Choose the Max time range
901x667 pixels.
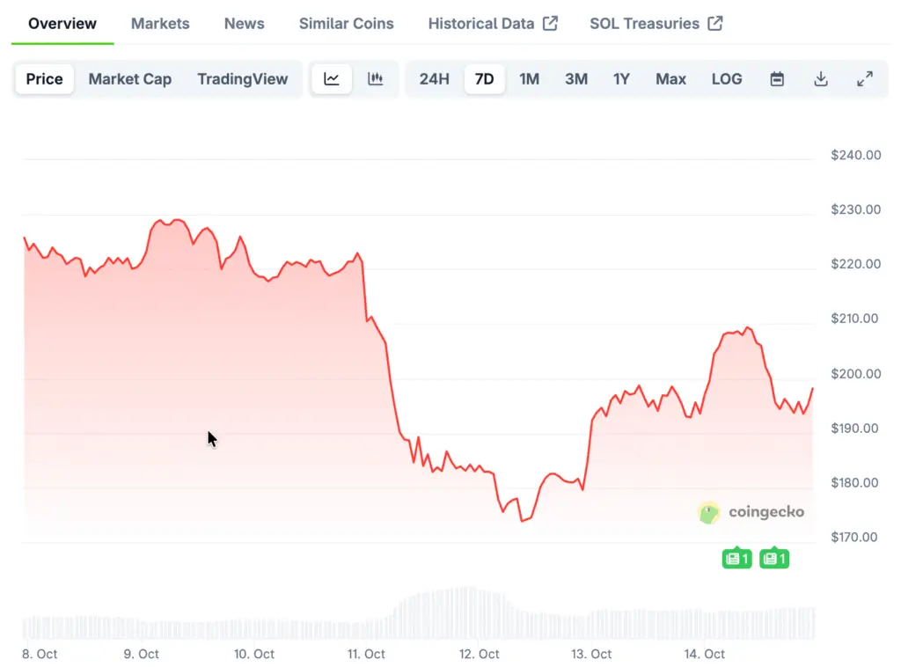pos(670,79)
